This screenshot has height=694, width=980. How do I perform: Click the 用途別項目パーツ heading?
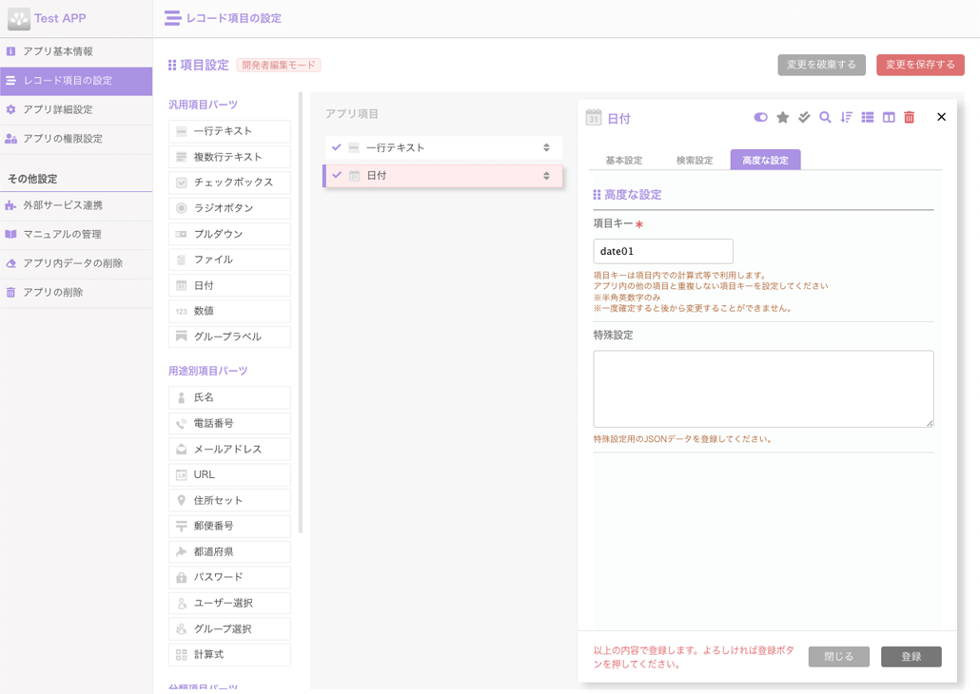click(x=208, y=371)
